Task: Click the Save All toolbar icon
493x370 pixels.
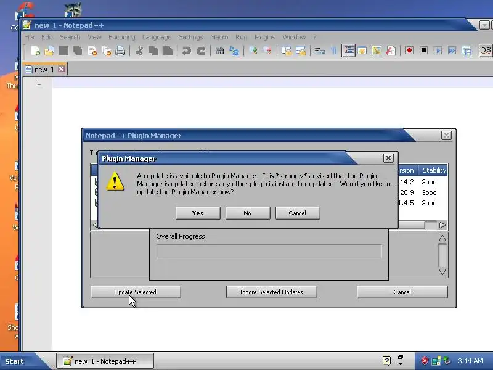Action: (x=78, y=51)
